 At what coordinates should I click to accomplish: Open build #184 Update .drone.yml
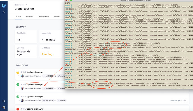[35, 72]
